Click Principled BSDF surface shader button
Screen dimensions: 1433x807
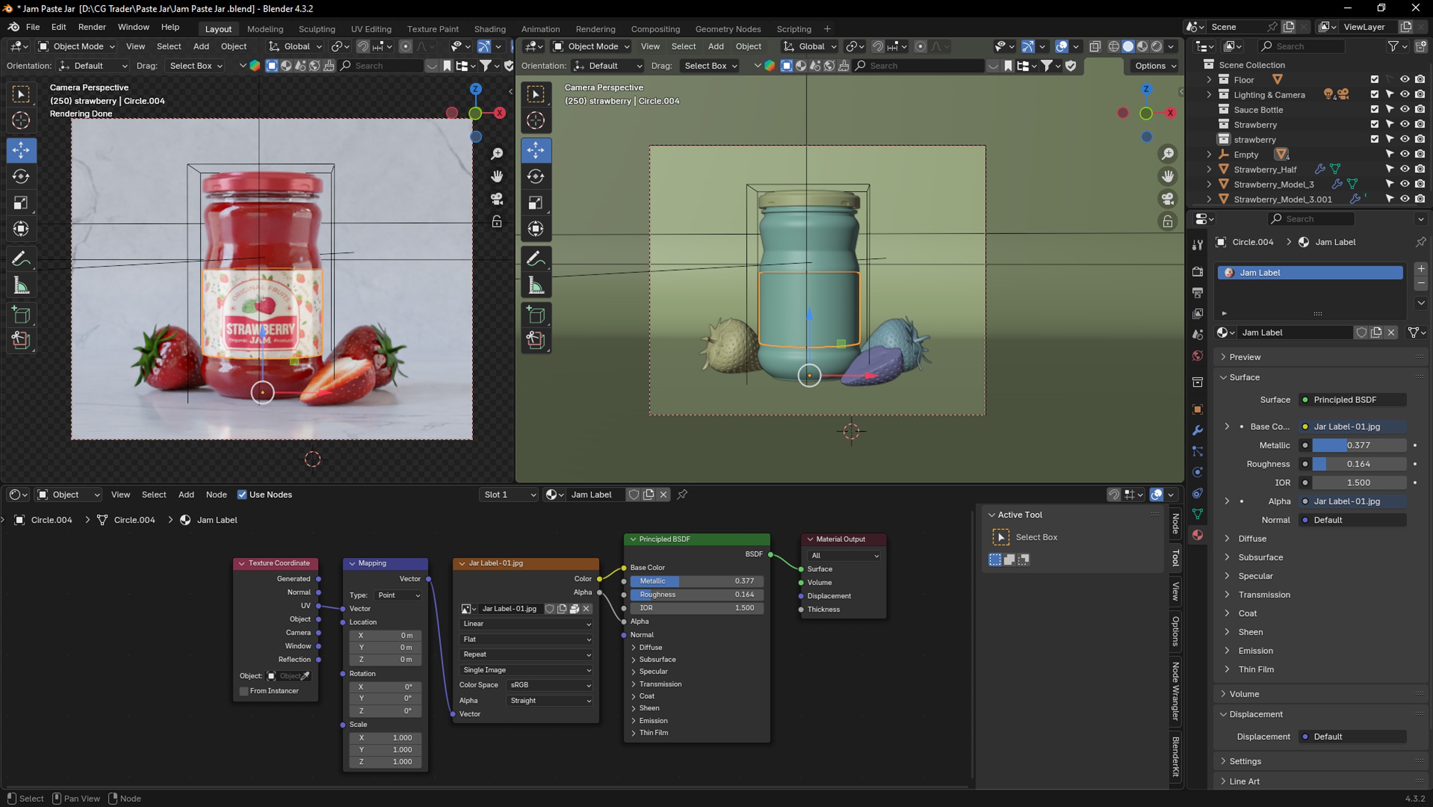1352,400
